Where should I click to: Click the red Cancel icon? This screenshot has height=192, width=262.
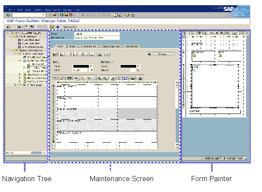point(70,15)
